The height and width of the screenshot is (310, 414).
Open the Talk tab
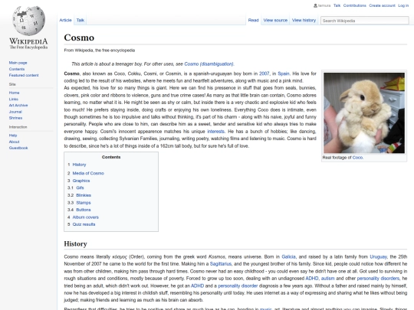tap(80, 20)
